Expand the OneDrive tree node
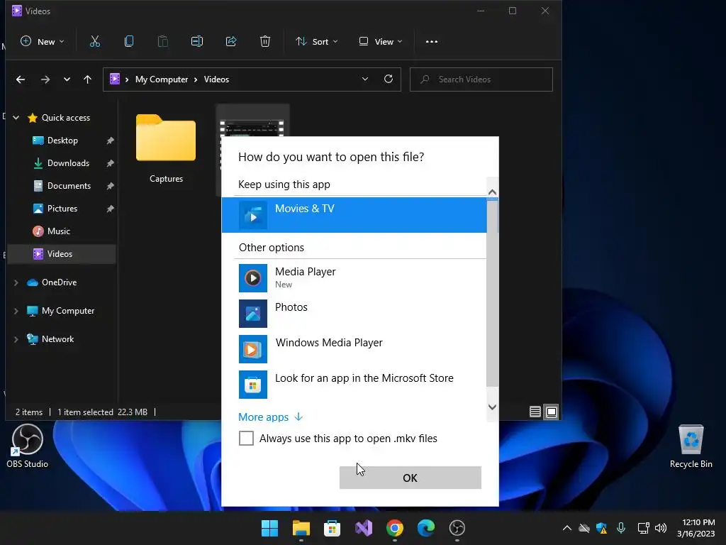Image resolution: width=726 pixels, height=545 pixels. [x=16, y=282]
